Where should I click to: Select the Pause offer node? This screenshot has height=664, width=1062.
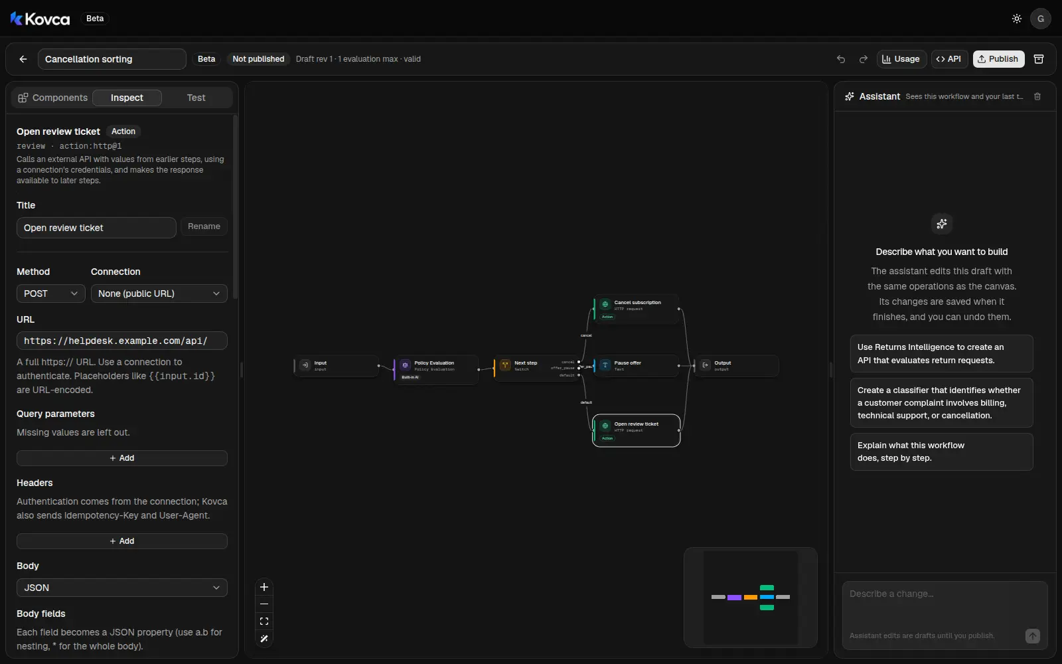click(637, 366)
